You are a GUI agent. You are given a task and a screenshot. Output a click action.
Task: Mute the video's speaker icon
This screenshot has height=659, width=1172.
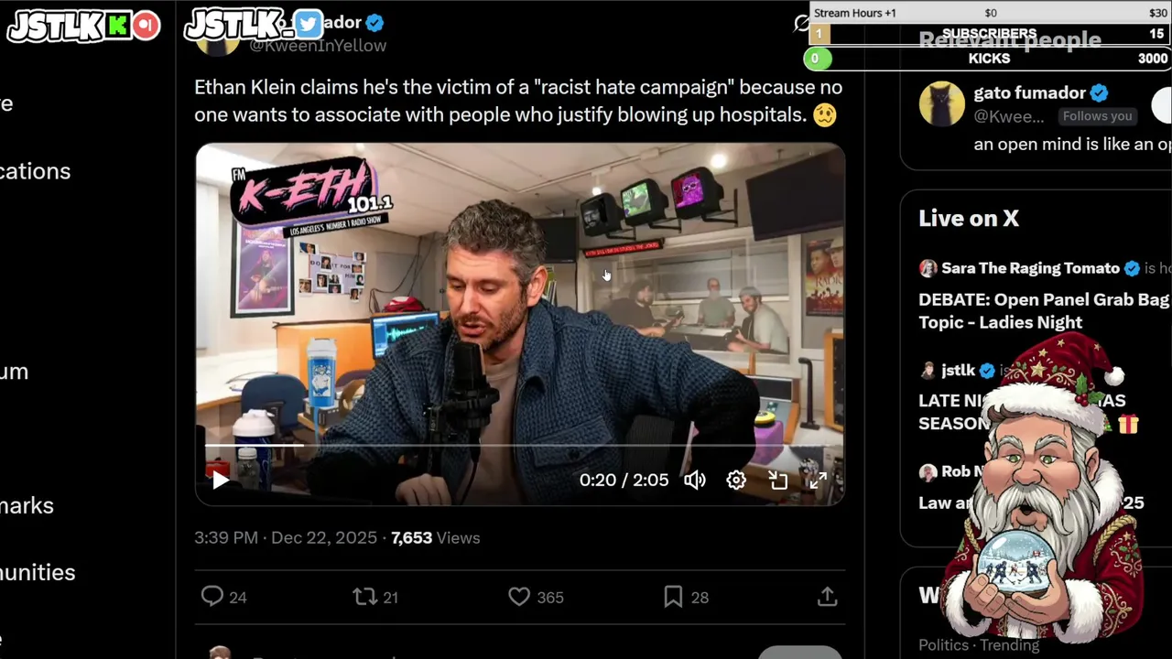[x=695, y=480]
